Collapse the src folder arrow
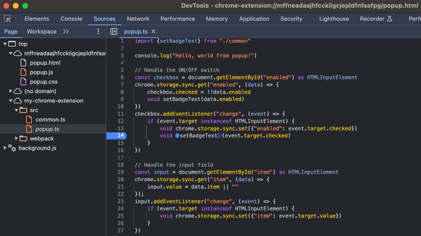The height and width of the screenshot is (236, 421). click(x=17, y=110)
